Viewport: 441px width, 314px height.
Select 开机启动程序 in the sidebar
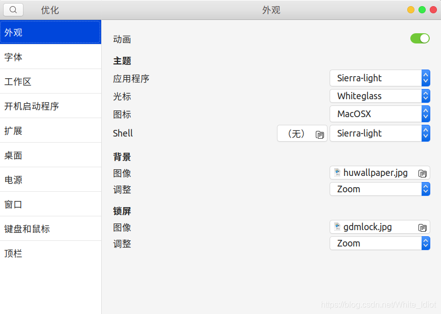point(51,106)
